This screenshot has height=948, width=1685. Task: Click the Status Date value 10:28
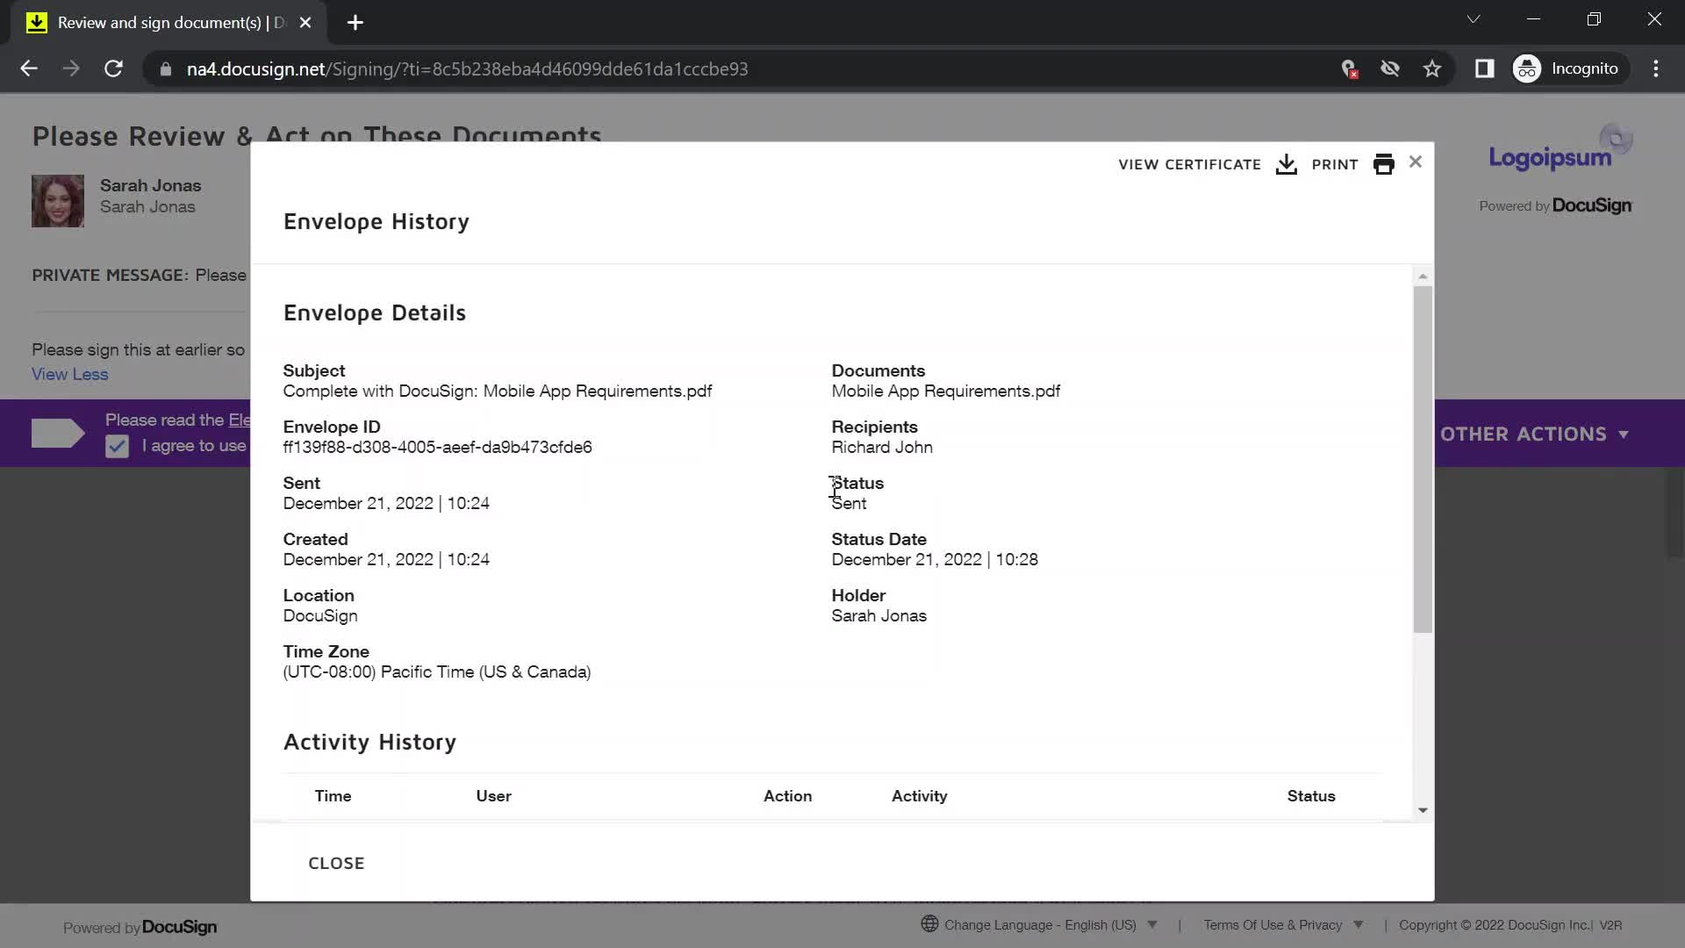point(935,559)
